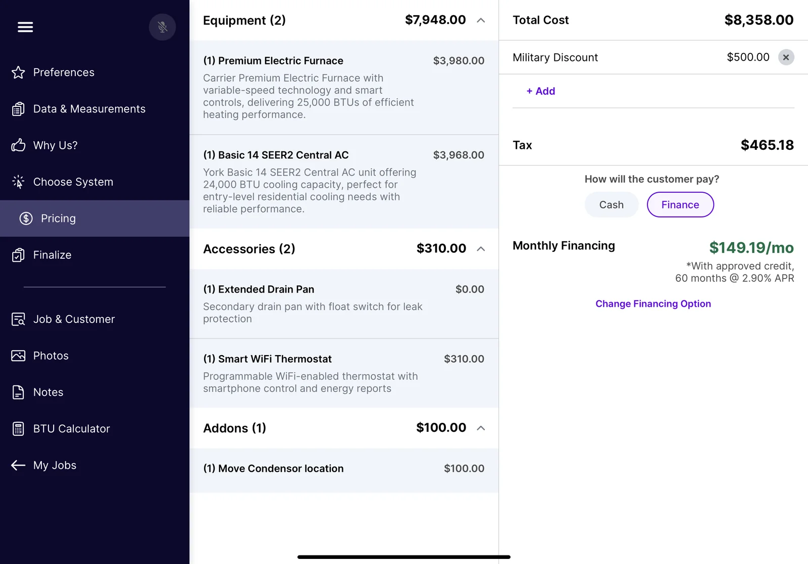
Task: Select the Premium Electric Furnace item
Action: tap(344, 87)
